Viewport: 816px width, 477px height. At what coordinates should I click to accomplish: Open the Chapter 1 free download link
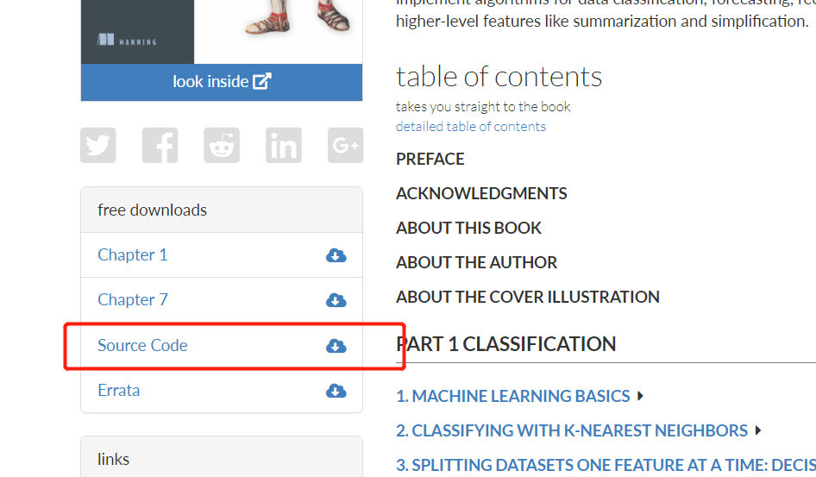click(133, 254)
